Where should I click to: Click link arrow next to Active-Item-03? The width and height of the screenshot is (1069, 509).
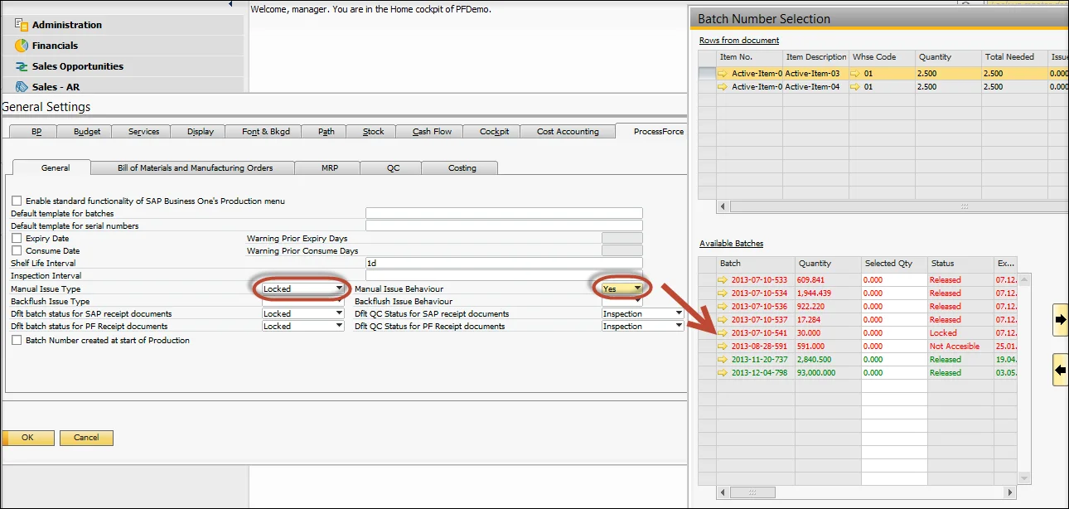[x=723, y=74]
